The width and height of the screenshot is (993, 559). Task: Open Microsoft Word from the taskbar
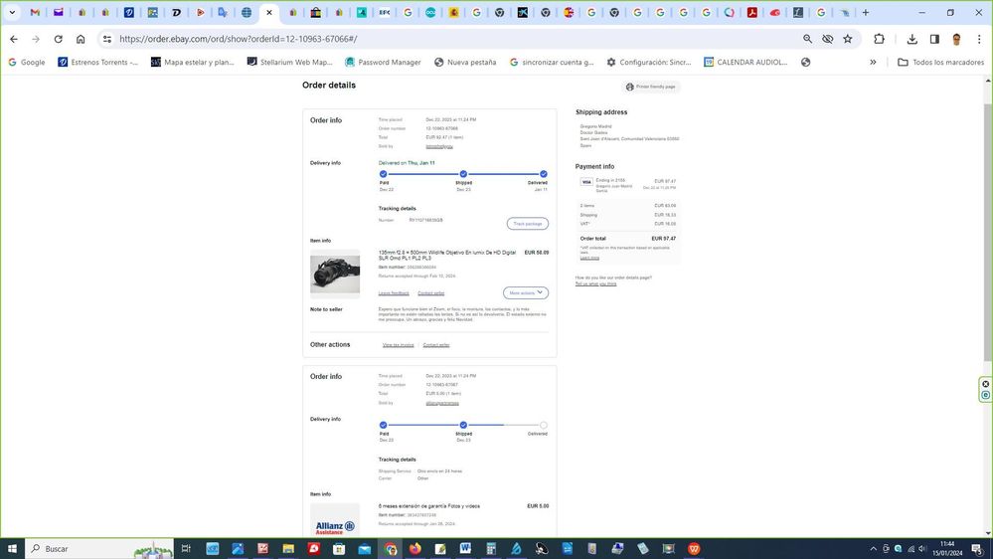tap(465, 548)
